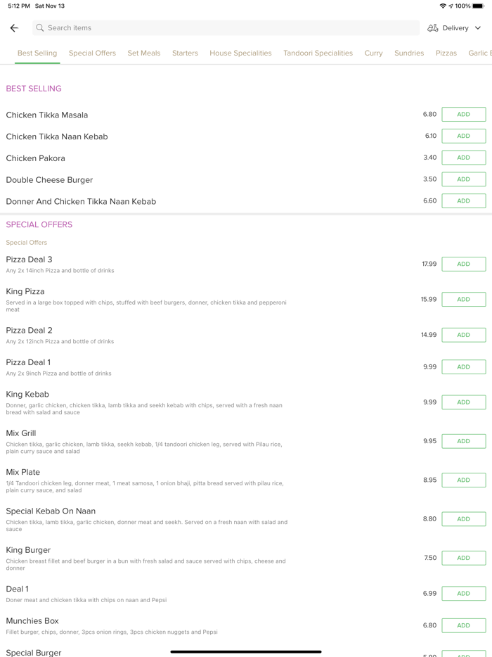Click the search magnifier icon

[40, 28]
